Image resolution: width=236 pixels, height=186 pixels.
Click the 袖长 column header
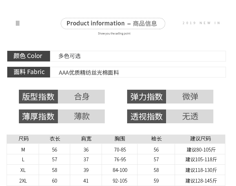coord(156,139)
